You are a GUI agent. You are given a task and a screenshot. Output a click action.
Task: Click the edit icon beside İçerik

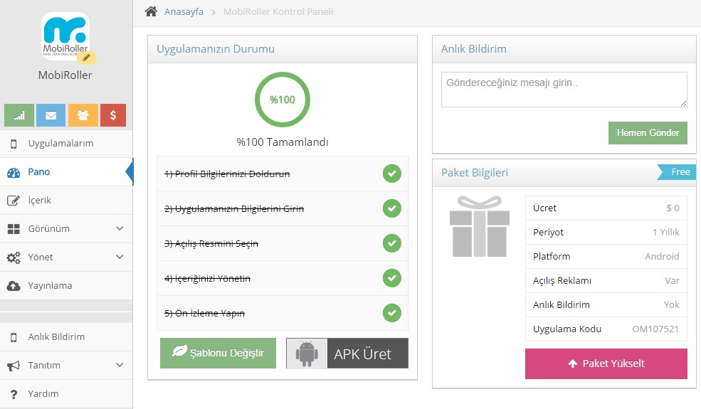(14, 201)
